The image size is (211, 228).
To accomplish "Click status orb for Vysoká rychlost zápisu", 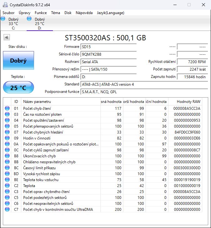I will click(7, 174).
